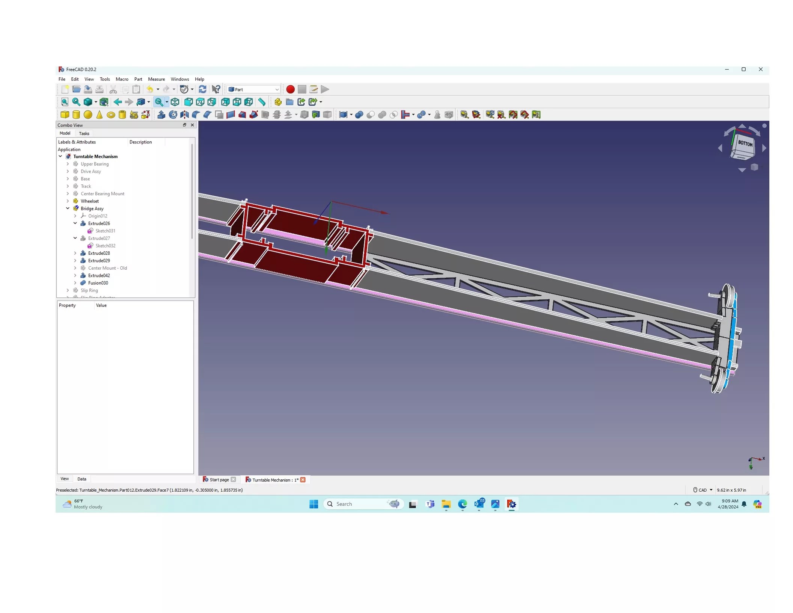Click the What's This help cursor icon
This screenshot has width=793, height=613.
[x=216, y=89]
